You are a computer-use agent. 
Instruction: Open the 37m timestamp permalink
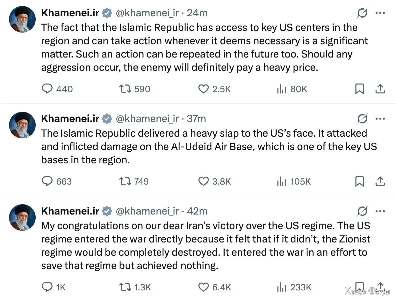(196, 119)
